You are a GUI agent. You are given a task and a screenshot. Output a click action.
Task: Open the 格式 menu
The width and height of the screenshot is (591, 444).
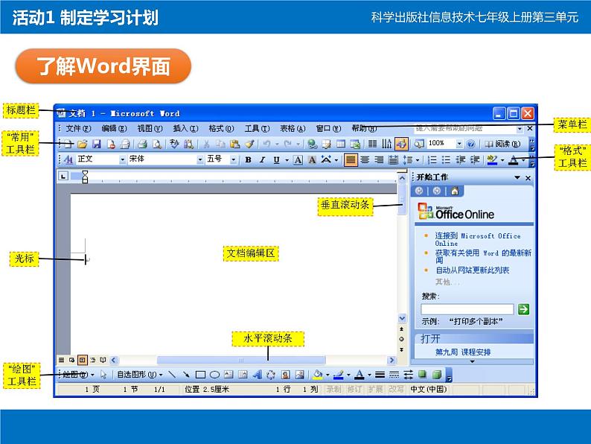[x=221, y=128]
